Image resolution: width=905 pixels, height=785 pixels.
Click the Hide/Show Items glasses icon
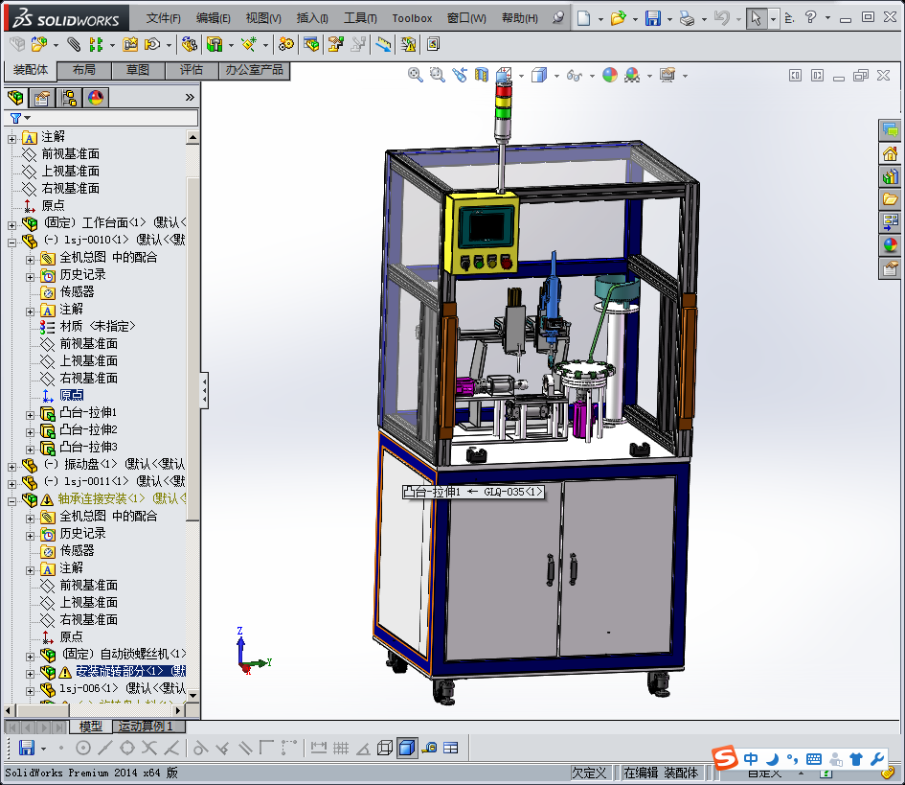tap(575, 75)
